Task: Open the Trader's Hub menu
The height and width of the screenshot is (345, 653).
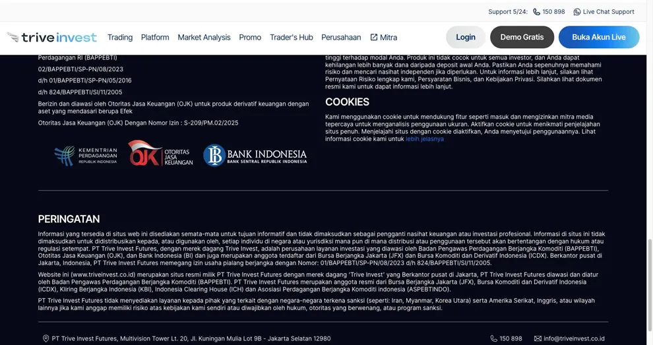Action: [x=291, y=37]
